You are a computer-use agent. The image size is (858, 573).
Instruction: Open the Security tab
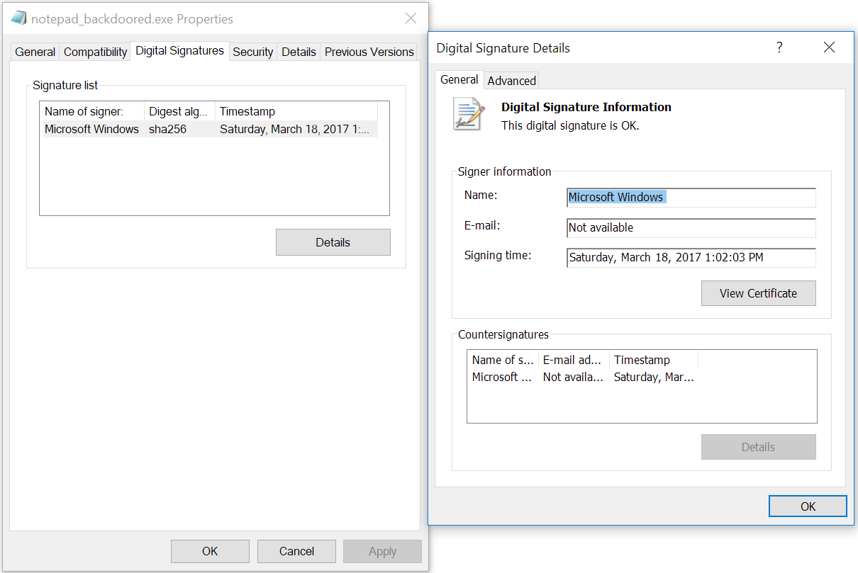(x=252, y=52)
